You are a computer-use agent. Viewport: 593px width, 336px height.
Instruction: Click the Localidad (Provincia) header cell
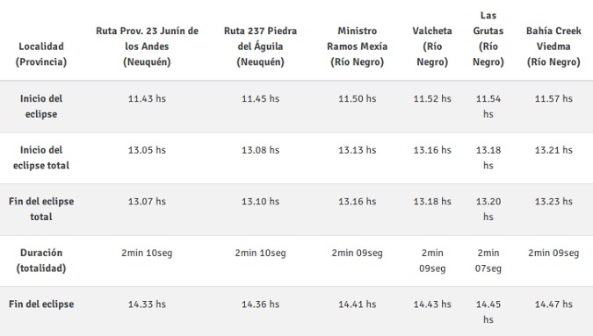(41, 54)
